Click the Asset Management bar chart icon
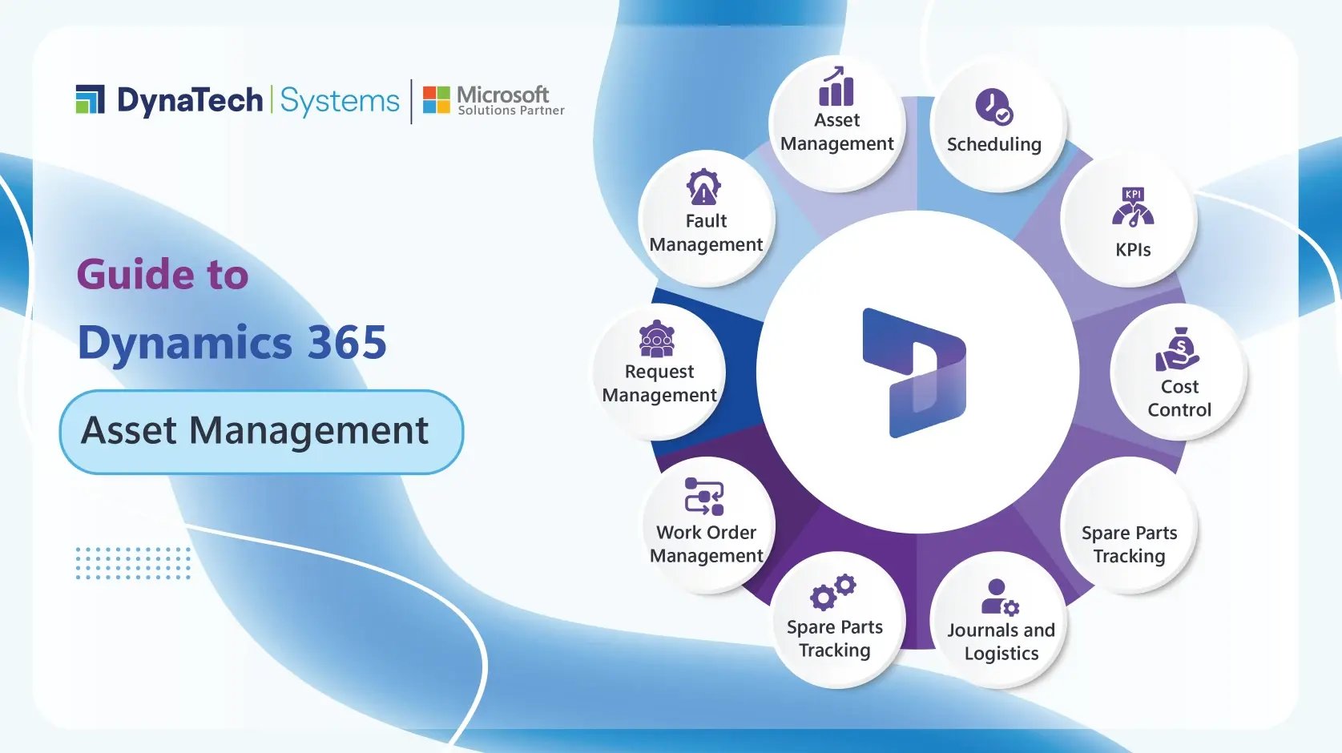1342x753 pixels. [836, 87]
